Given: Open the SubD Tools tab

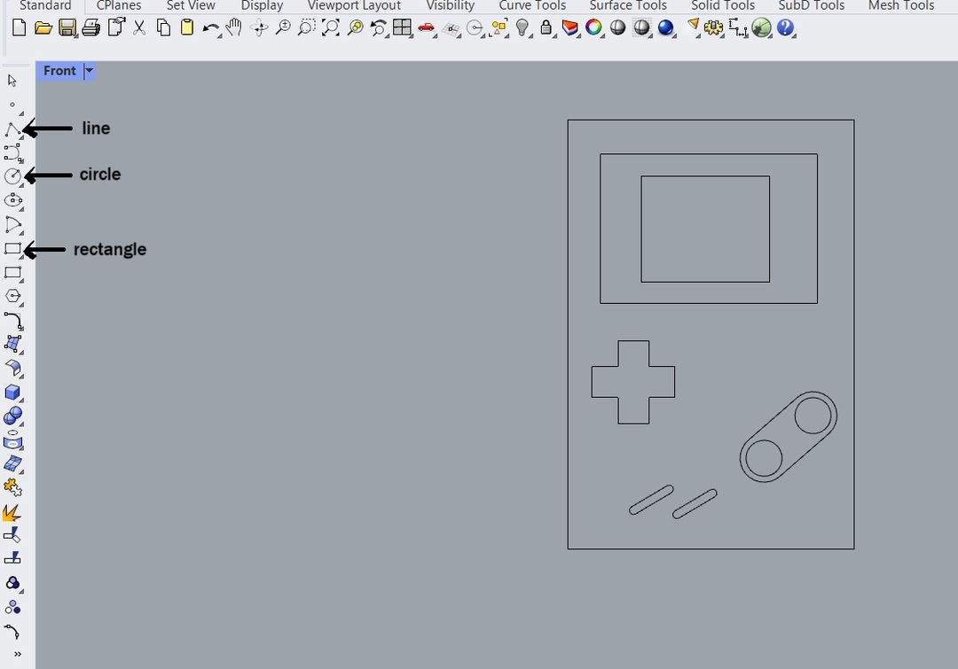Looking at the screenshot, I should pyautogui.click(x=812, y=5).
